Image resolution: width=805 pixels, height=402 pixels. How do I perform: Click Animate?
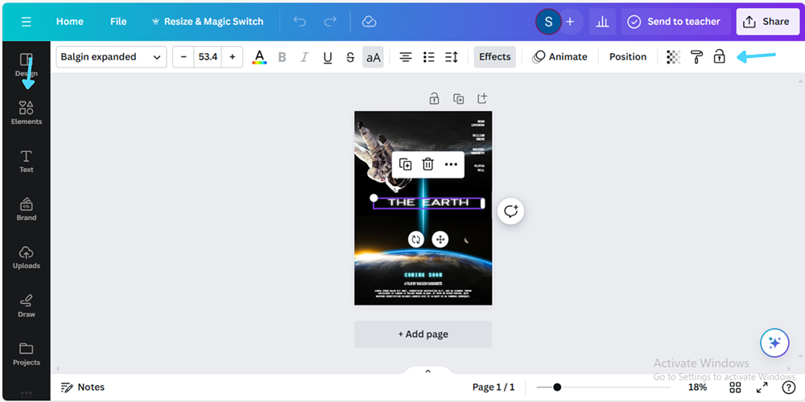(x=559, y=57)
